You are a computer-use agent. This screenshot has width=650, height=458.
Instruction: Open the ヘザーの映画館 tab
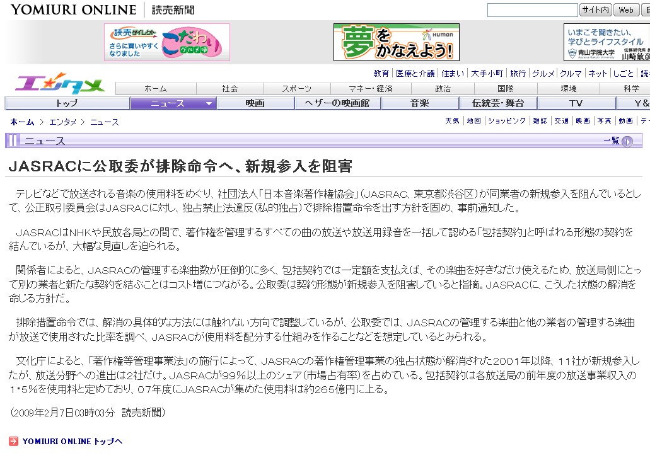[x=337, y=103]
